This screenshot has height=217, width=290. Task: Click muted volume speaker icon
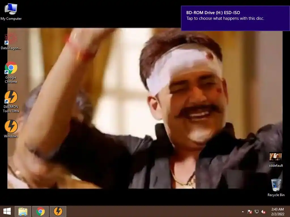click(263, 212)
